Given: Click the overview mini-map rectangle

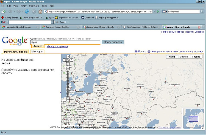Looking at the screenshot, I should (x=193, y=119).
